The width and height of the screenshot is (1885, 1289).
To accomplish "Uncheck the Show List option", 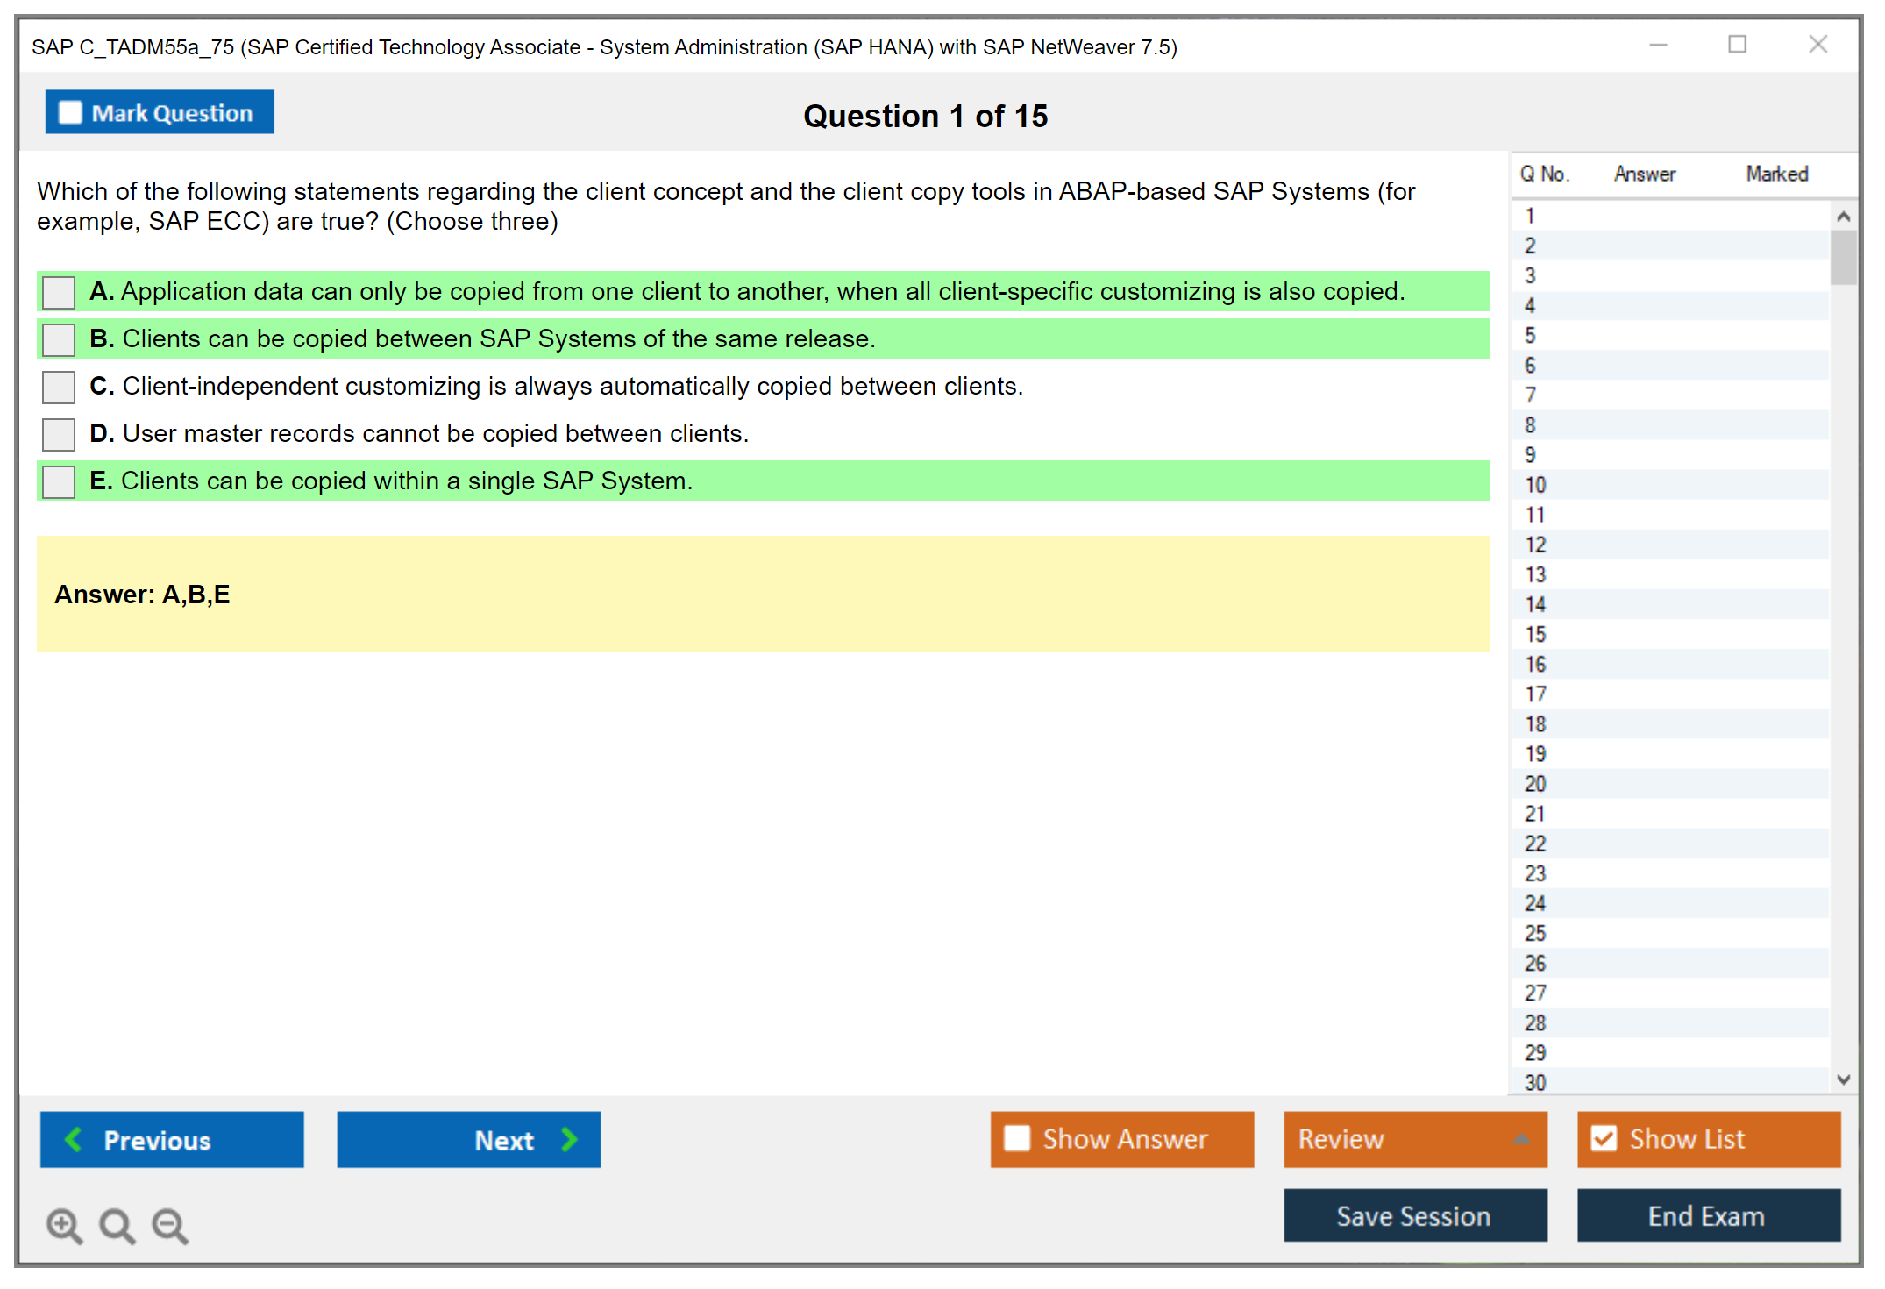I will [1604, 1138].
